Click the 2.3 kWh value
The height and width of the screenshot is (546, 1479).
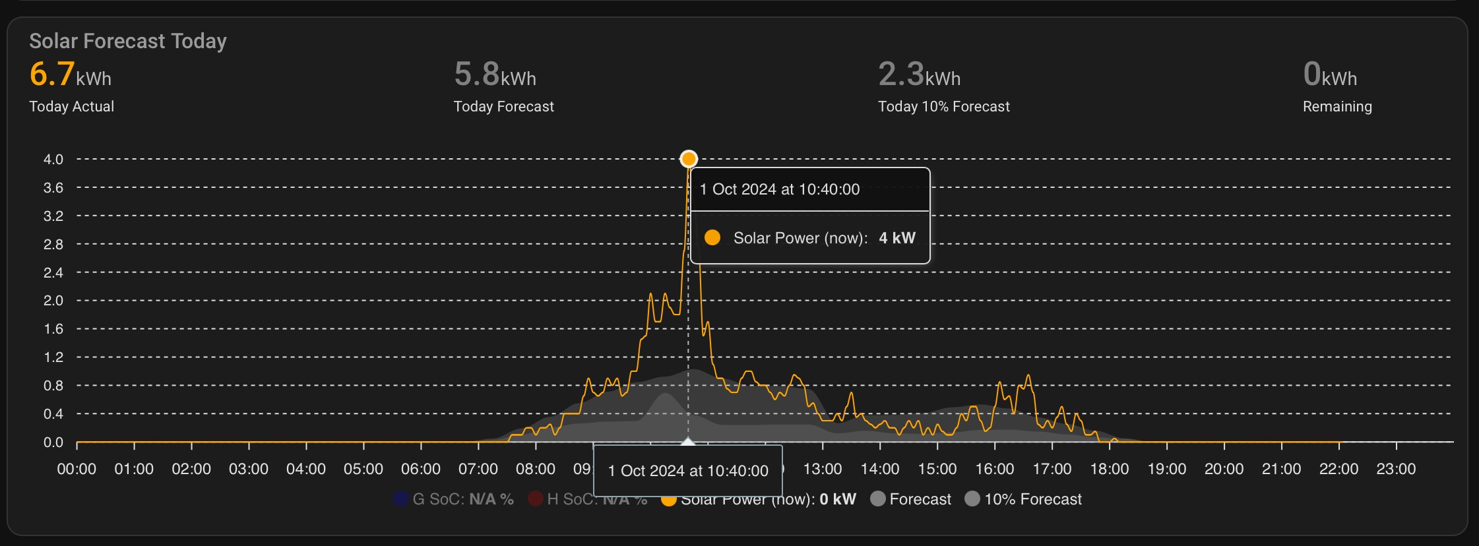pos(920,74)
